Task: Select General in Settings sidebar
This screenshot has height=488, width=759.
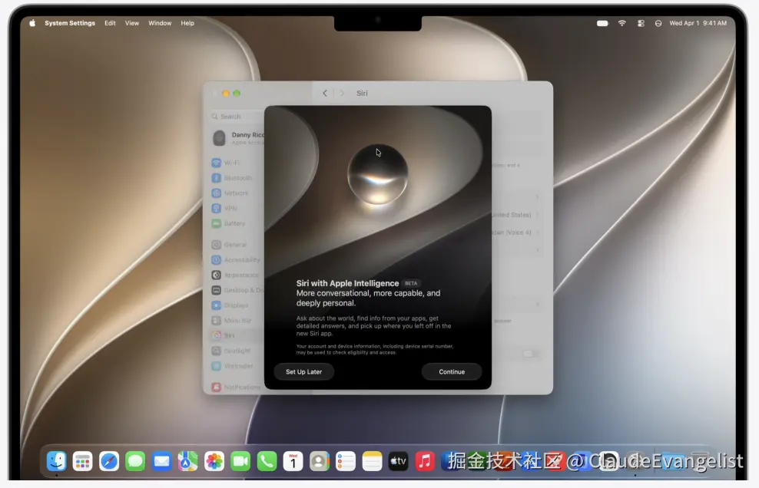Action: [237, 244]
